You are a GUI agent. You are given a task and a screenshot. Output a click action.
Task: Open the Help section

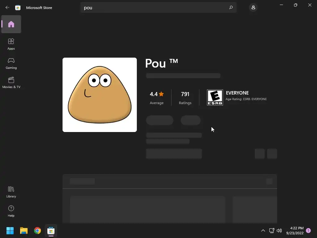11,211
